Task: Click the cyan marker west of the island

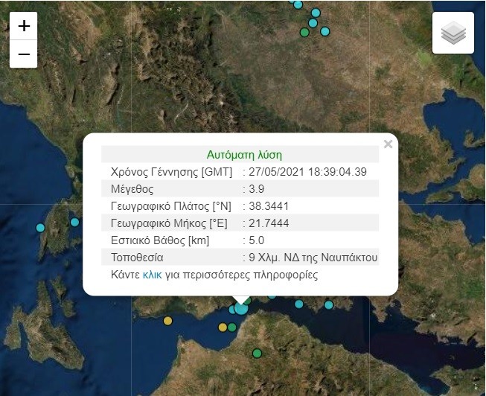Action: pyautogui.click(x=40, y=228)
